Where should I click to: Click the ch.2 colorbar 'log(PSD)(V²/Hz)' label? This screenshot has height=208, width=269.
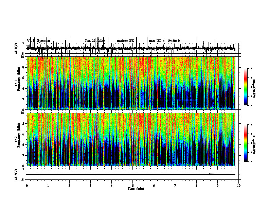point(254,144)
